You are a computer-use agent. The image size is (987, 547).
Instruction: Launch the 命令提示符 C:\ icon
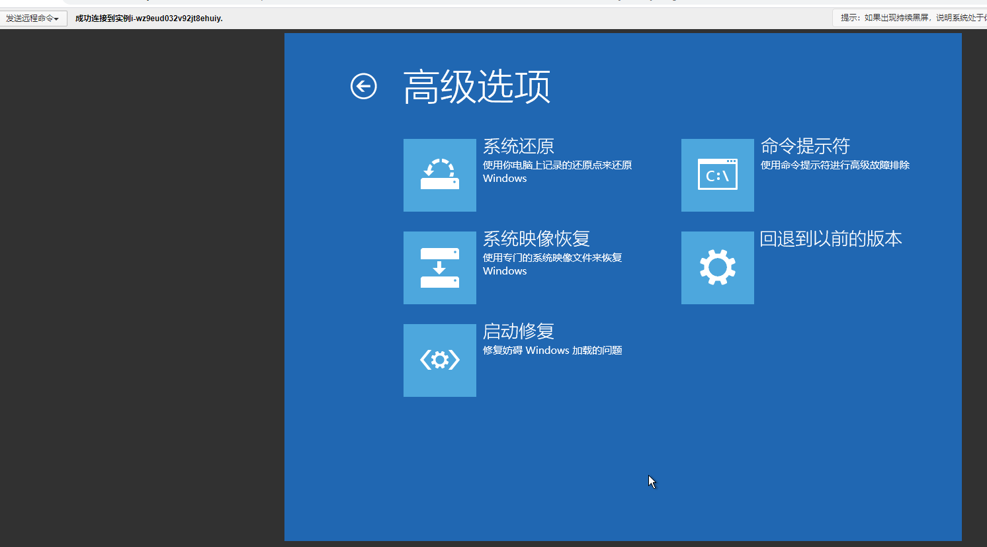coord(717,175)
